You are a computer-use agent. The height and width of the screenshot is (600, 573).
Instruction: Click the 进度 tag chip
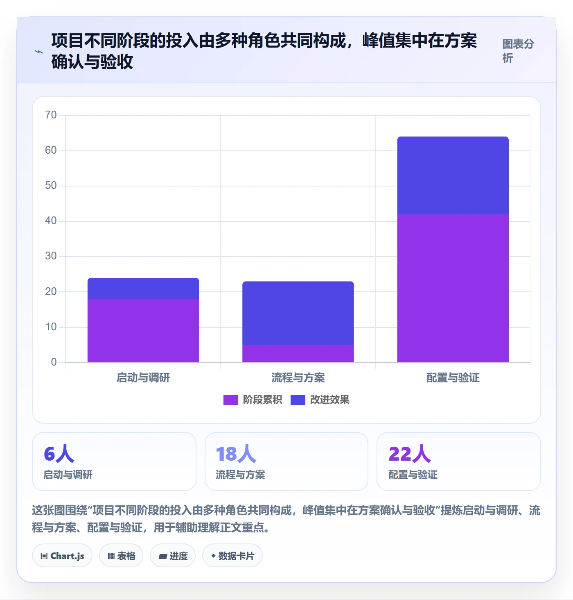(173, 556)
